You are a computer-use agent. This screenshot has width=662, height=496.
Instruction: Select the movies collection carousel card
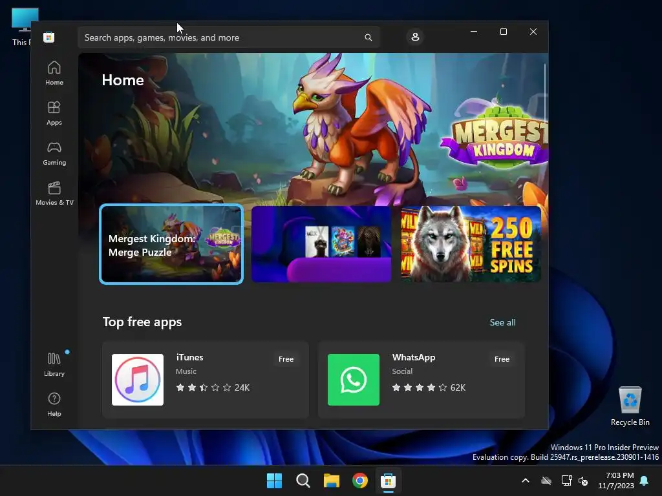(321, 244)
